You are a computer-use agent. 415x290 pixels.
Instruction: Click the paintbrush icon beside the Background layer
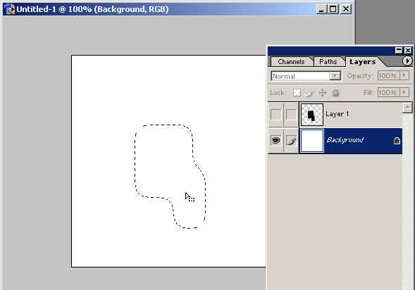tap(292, 140)
